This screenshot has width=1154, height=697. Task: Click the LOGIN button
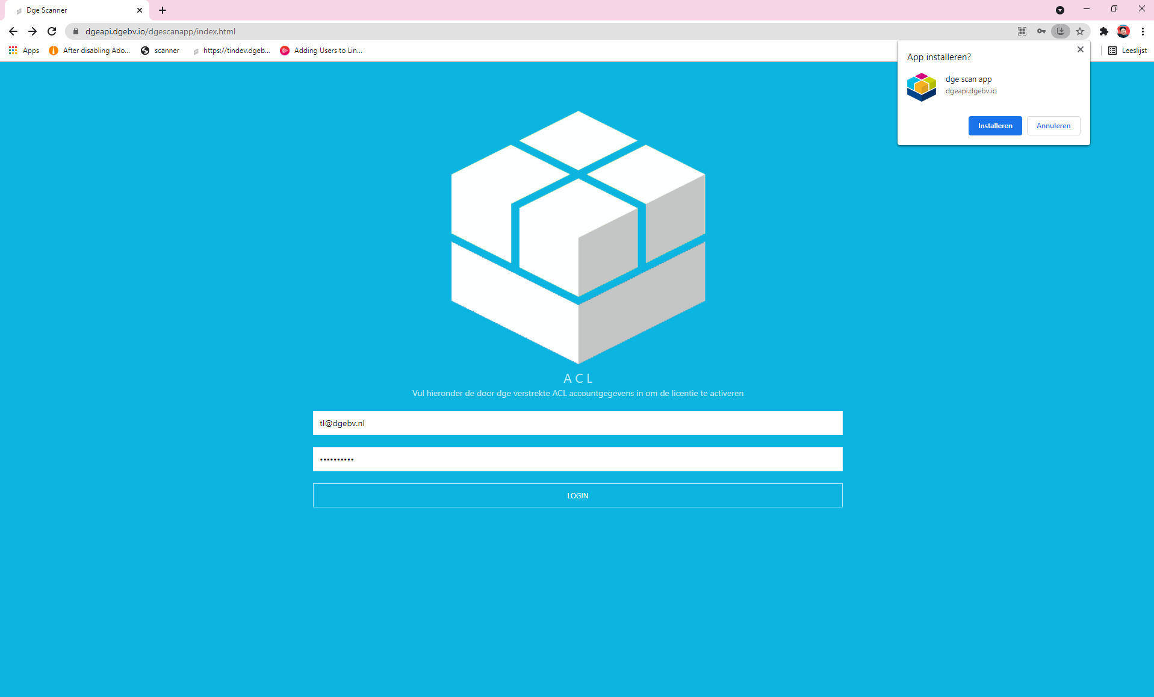pyautogui.click(x=577, y=495)
